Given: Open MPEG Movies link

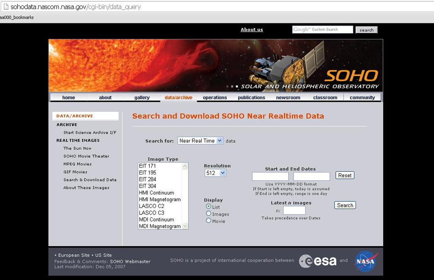Looking at the screenshot, I should tap(78, 164).
